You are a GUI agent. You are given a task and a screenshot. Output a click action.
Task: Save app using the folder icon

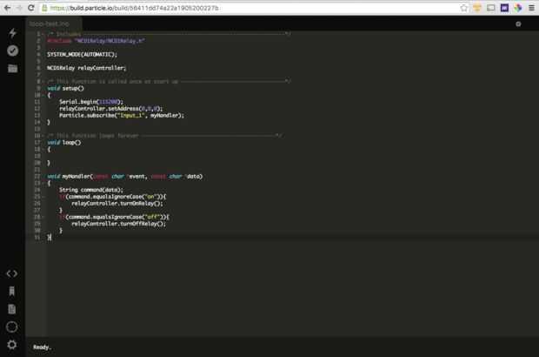pos(13,69)
